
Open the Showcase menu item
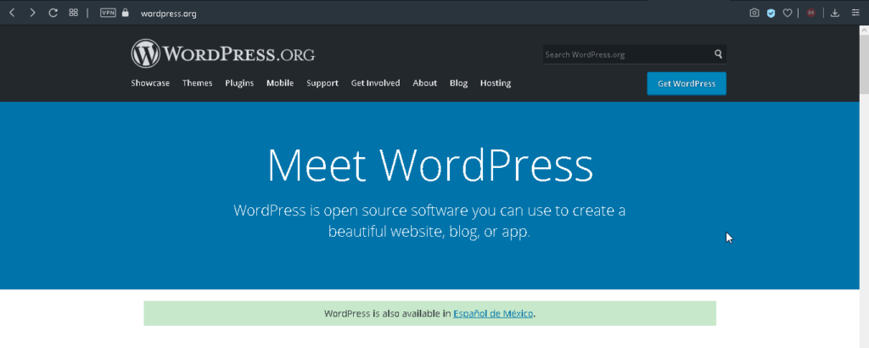click(x=150, y=83)
